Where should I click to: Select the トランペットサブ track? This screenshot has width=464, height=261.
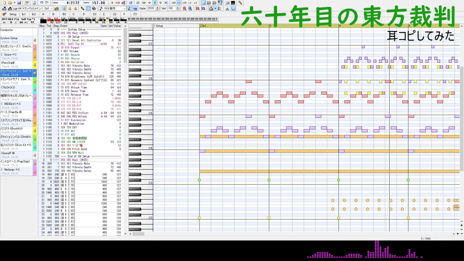[16, 81]
